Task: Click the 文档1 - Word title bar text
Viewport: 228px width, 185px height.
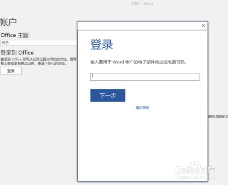Action: (x=142, y=3)
